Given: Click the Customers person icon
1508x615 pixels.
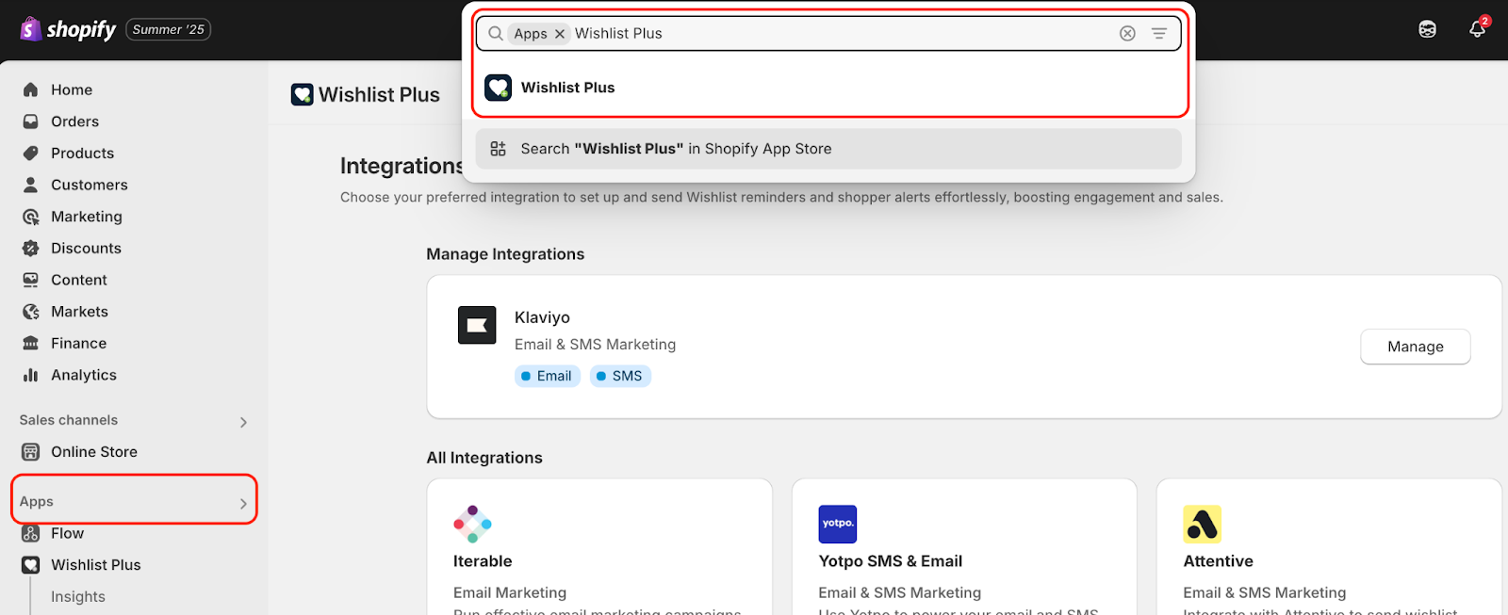Looking at the screenshot, I should coord(31,185).
